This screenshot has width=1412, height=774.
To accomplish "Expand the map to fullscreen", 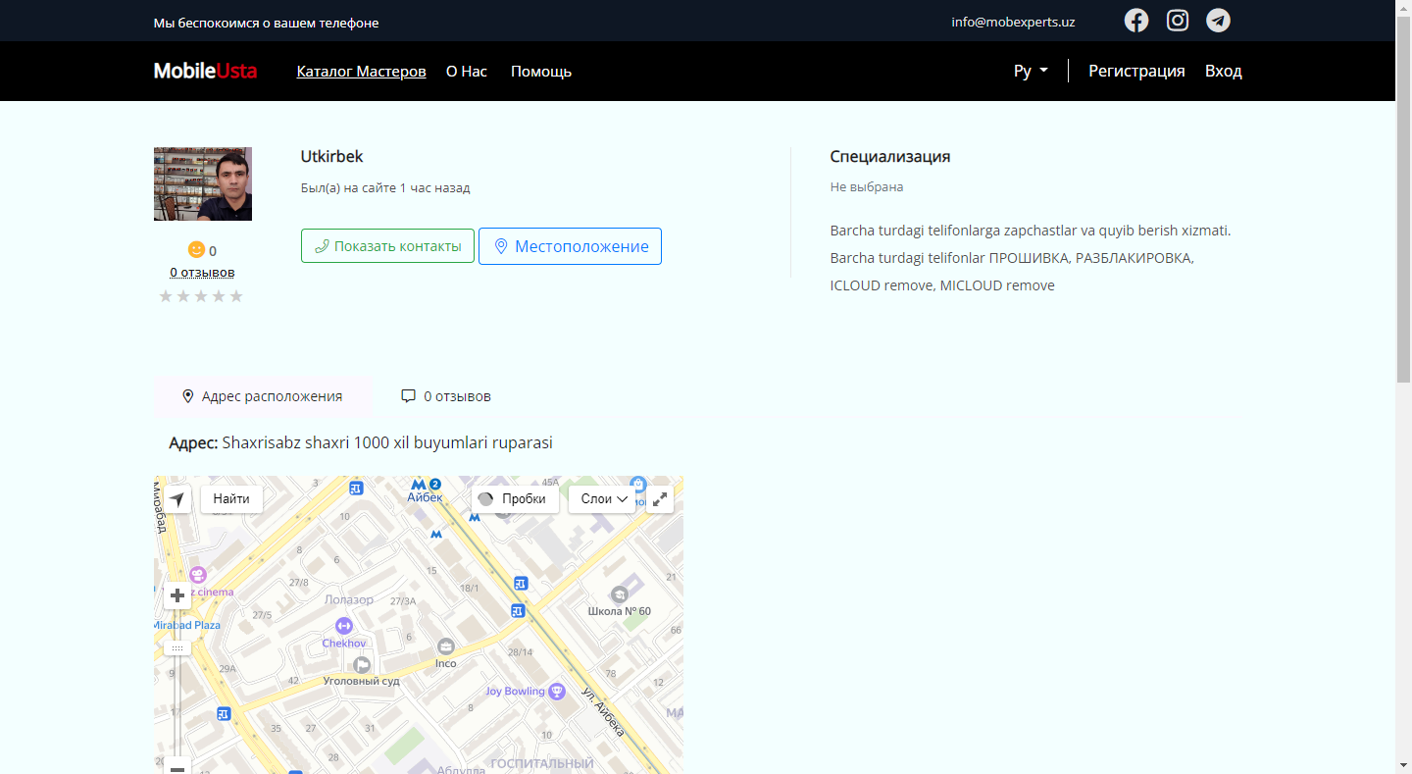I will [x=660, y=499].
